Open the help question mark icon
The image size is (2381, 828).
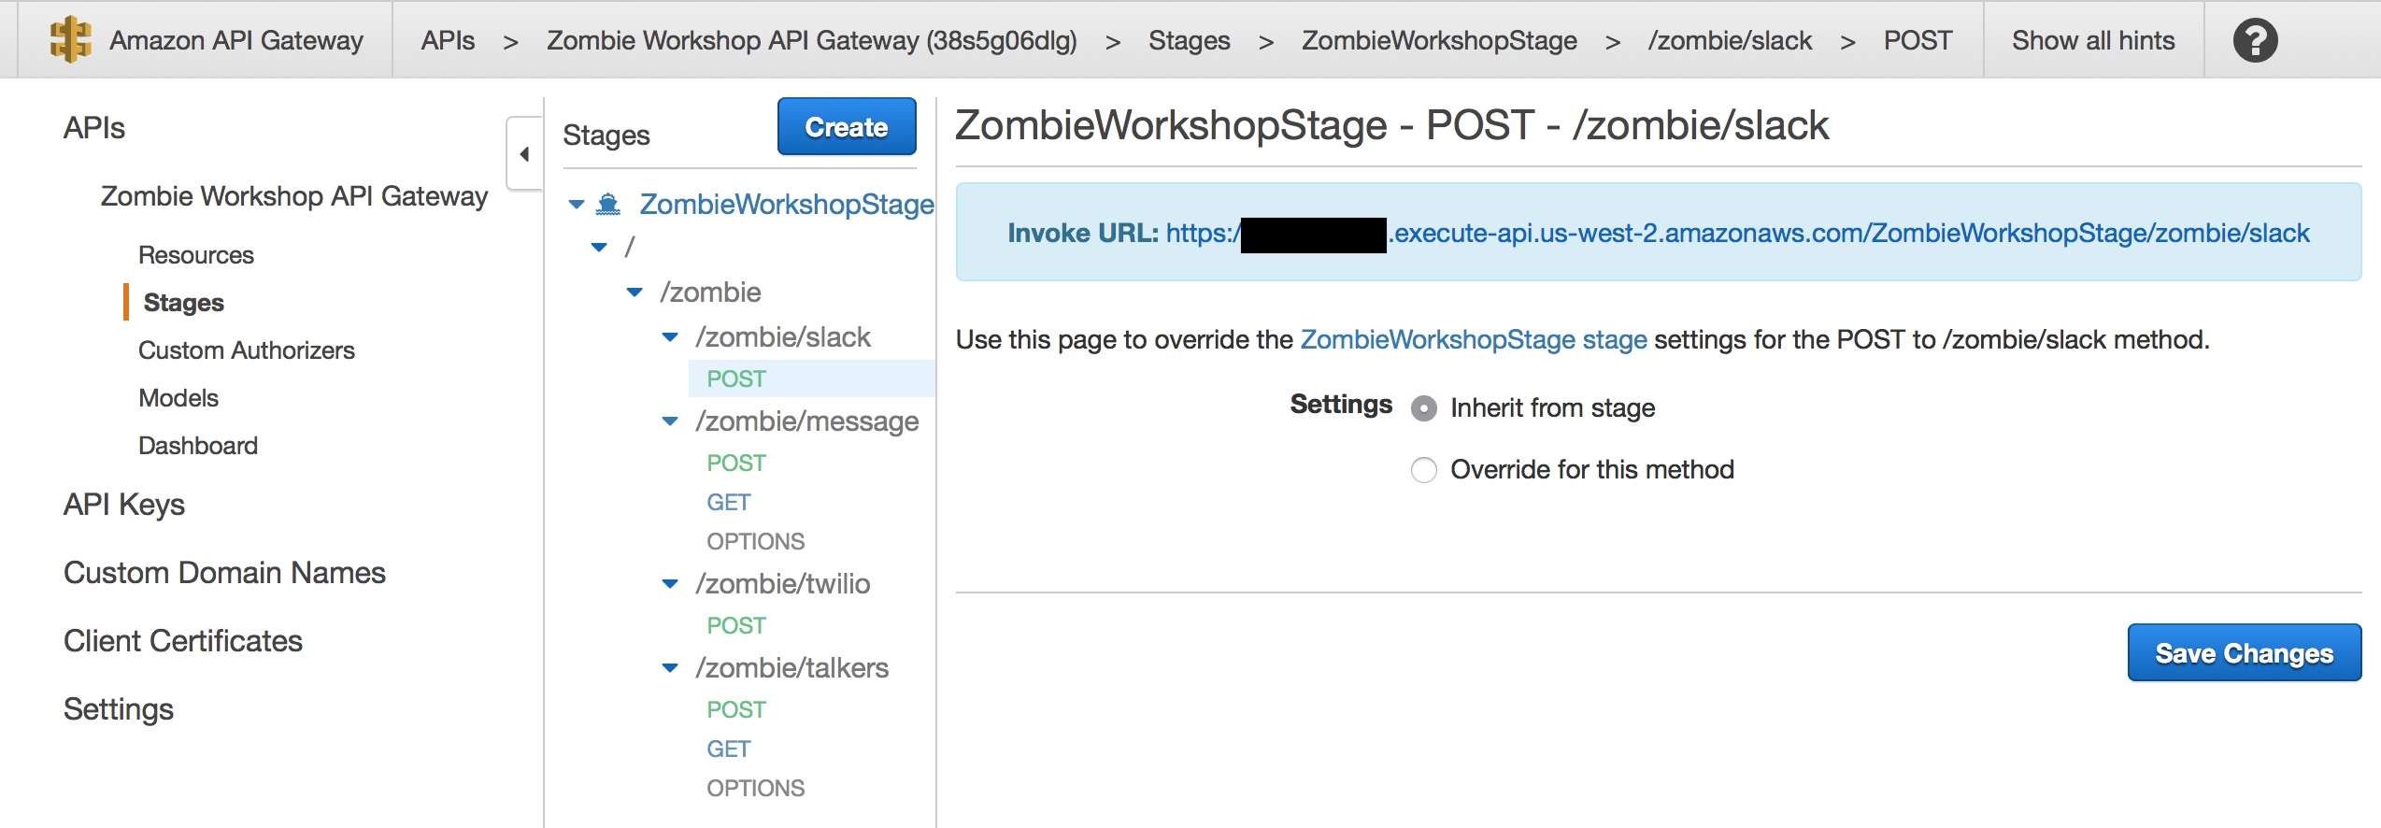pos(2255,40)
